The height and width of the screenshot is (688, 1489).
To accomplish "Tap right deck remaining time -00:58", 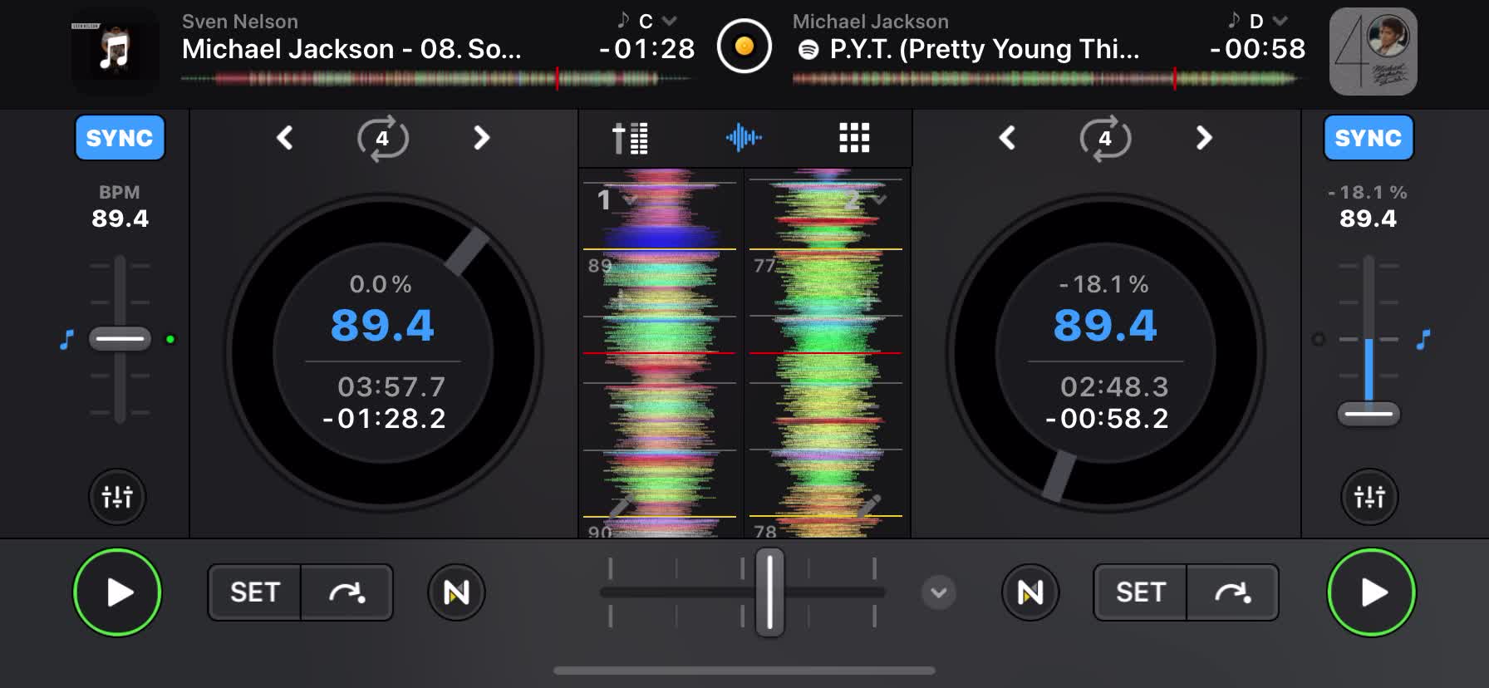I will tap(1257, 49).
